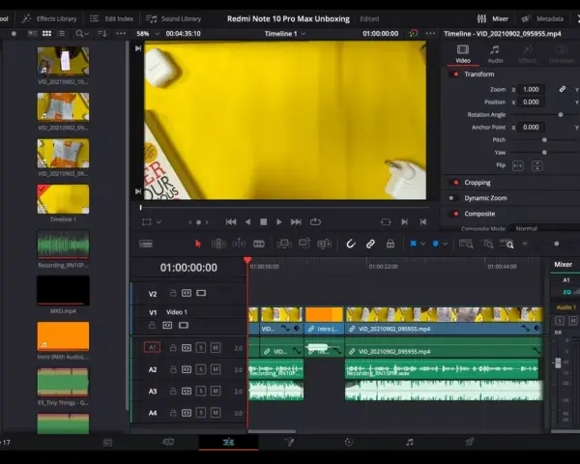Click the Zoom X value field
This screenshot has width=580, height=464.
(531, 90)
